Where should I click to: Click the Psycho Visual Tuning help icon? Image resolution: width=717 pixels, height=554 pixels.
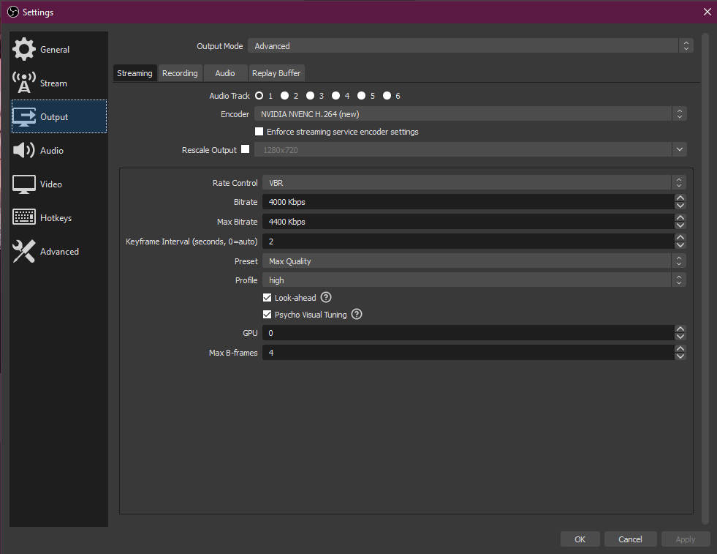coord(356,314)
